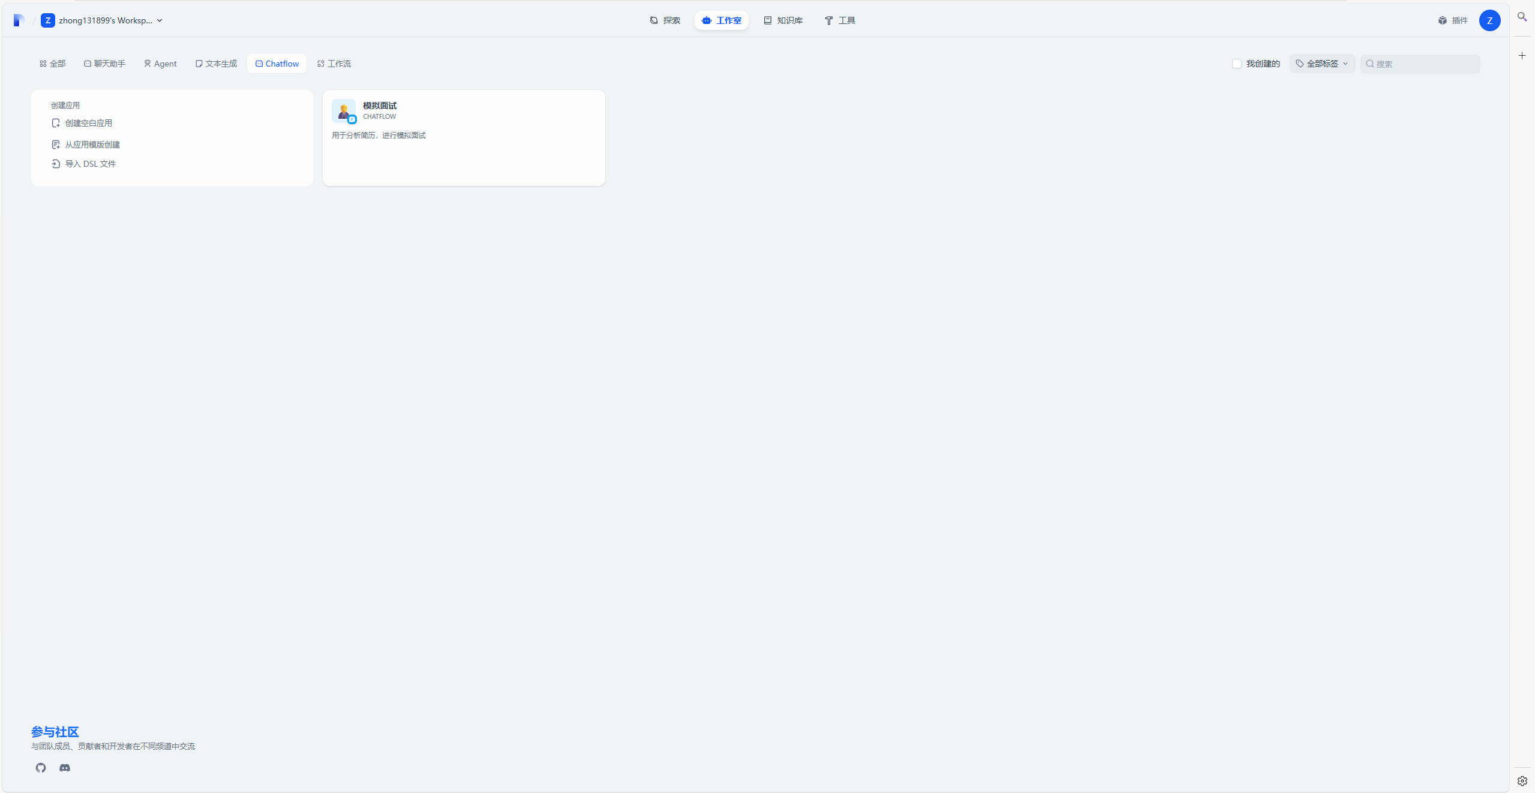Go to the 探索 navigation item

(x=665, y=20)
